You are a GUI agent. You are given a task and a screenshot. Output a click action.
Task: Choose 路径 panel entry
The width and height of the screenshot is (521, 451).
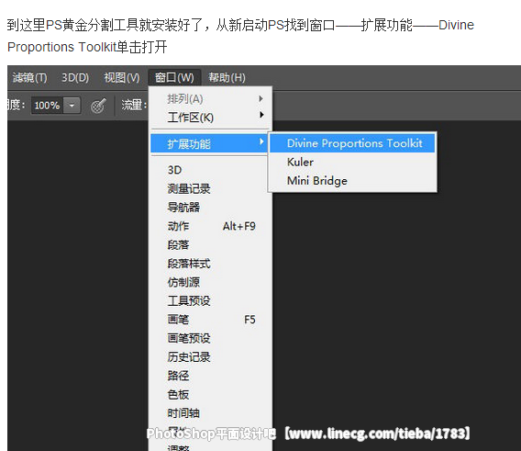tap(211, 376)
